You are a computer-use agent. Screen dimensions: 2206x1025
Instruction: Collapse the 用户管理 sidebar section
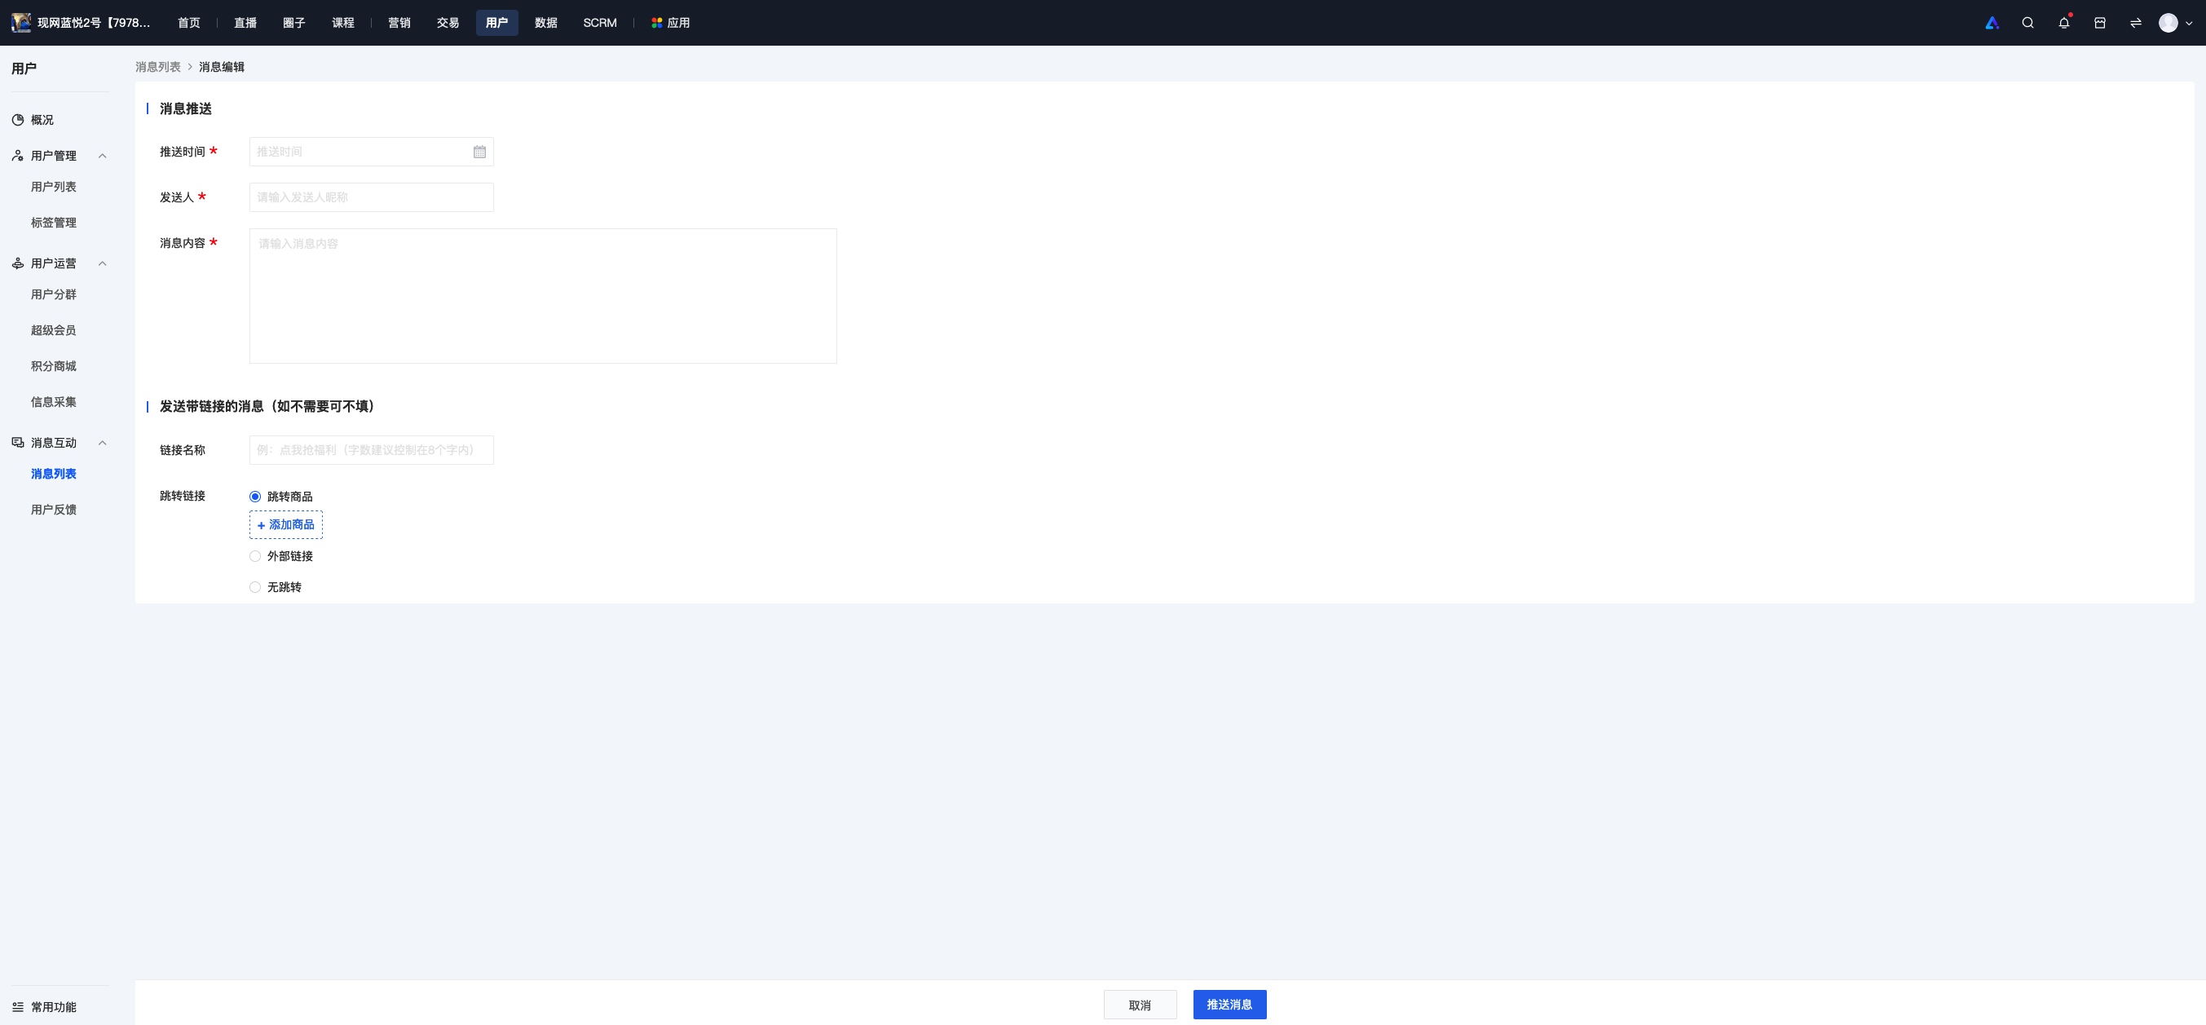click(103, 156)
